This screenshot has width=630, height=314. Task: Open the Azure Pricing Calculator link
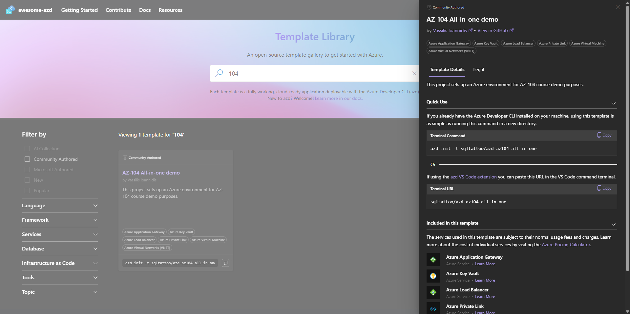click(x=566, y=245)
